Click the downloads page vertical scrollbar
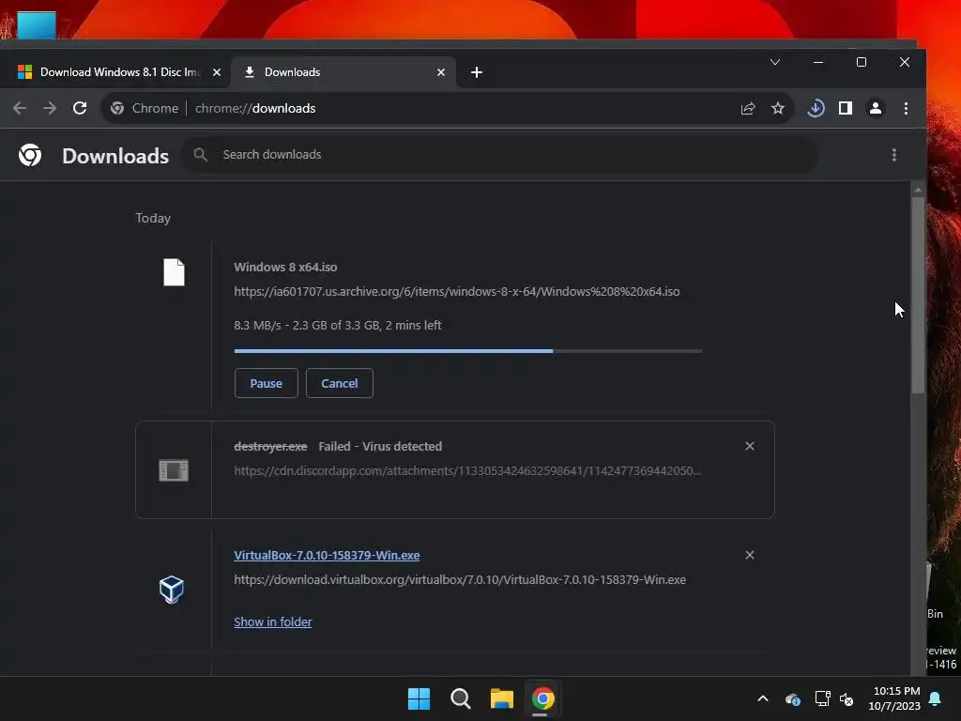 (x=918, y=294)
